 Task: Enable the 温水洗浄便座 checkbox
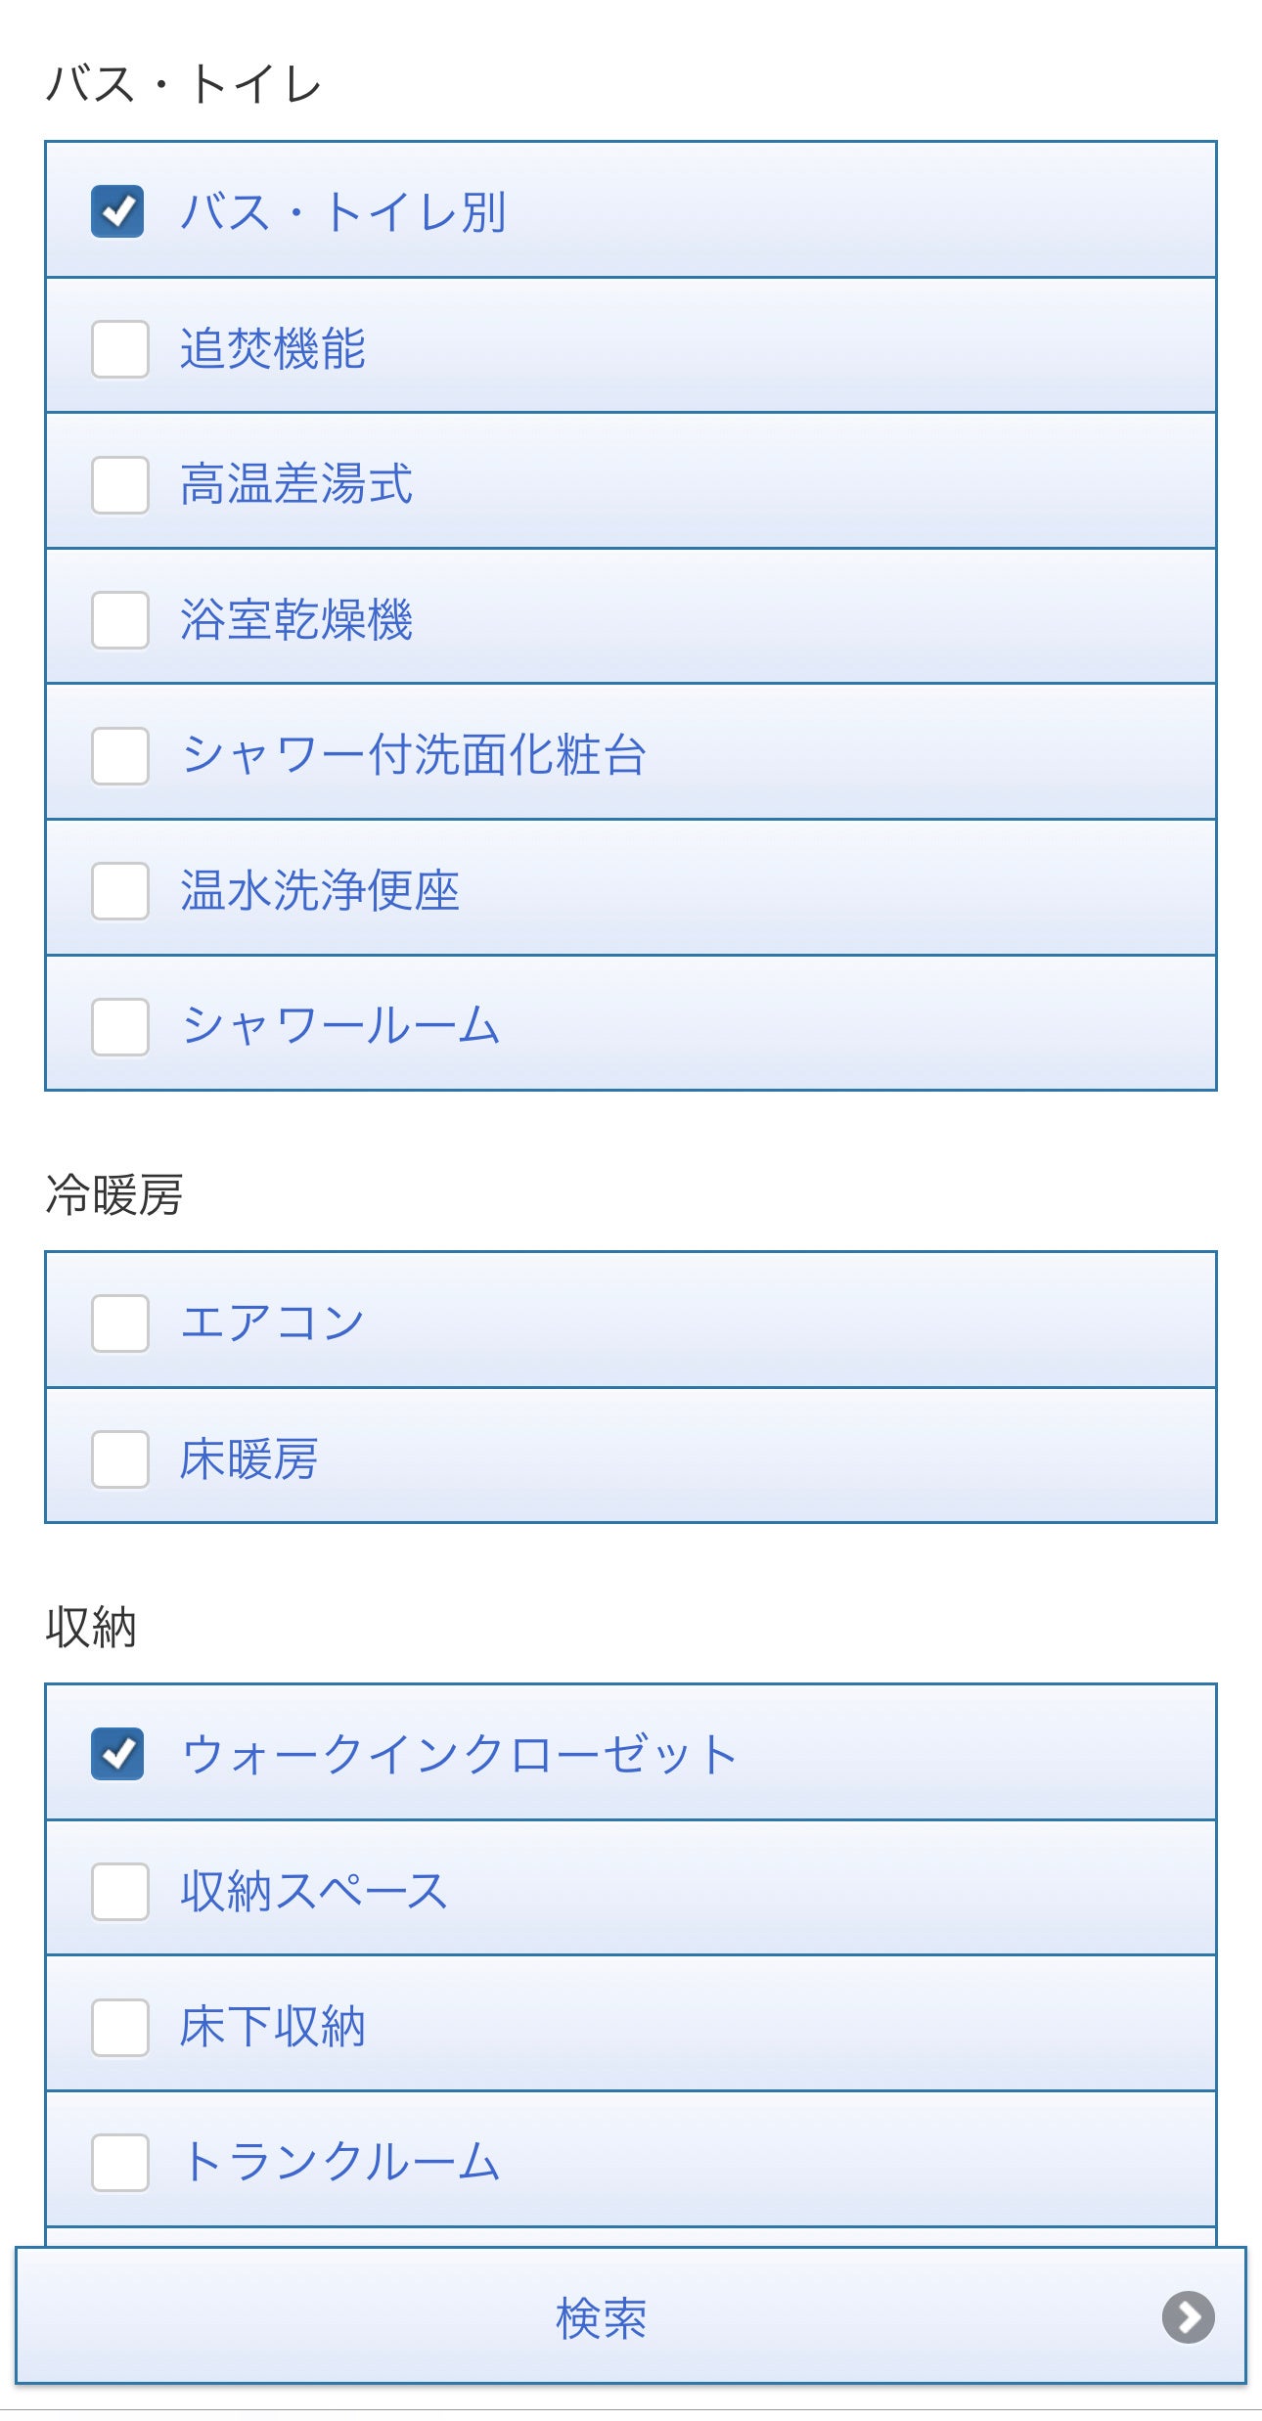(x=119, y=891)
